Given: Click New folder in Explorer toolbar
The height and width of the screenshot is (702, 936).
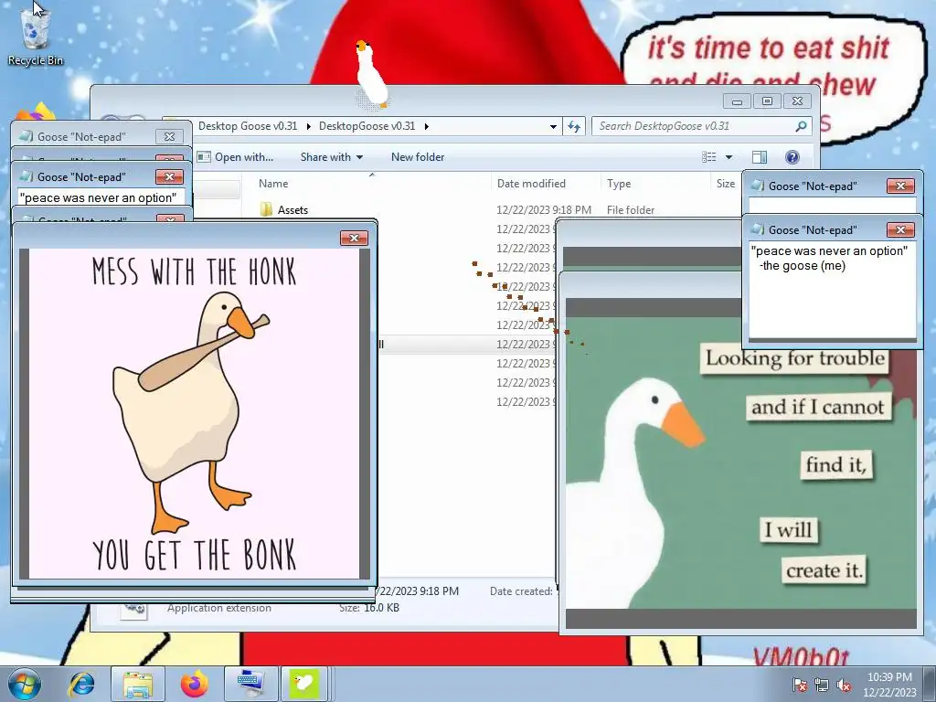Looking at the screenshot, I should 418,157.
